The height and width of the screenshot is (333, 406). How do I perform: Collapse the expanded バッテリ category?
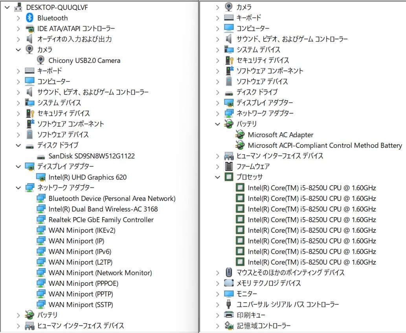click(218, 124)
